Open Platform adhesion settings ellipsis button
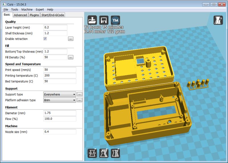The width and height of the screenshot is (228, 163). [x=80, y=100]
